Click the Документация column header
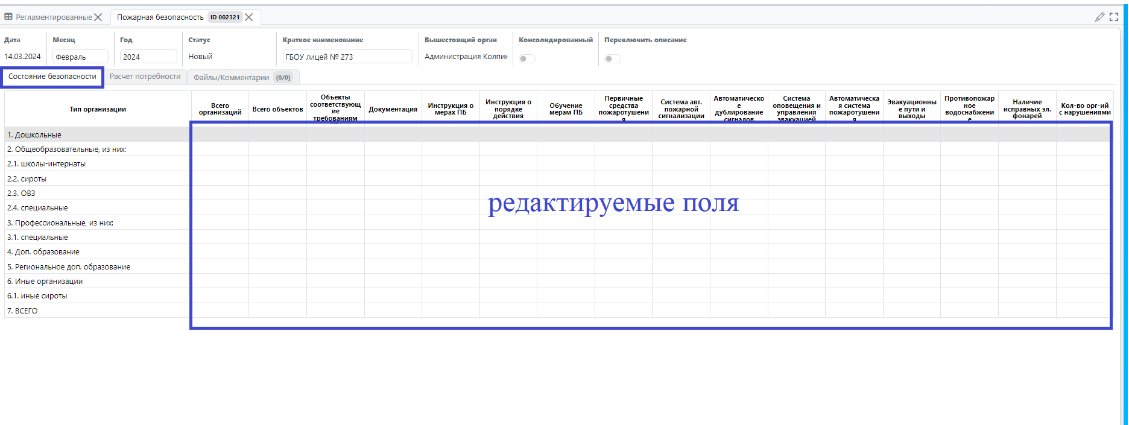 click(393, 109)
